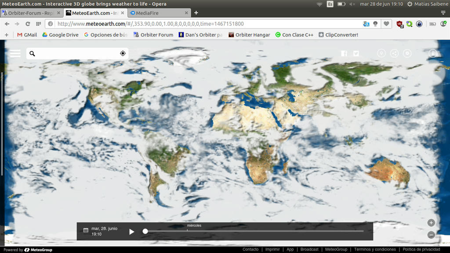The width and height of the screenshot is (450, 253).
Task: Open the share options icon
Action: coord(394,53)
